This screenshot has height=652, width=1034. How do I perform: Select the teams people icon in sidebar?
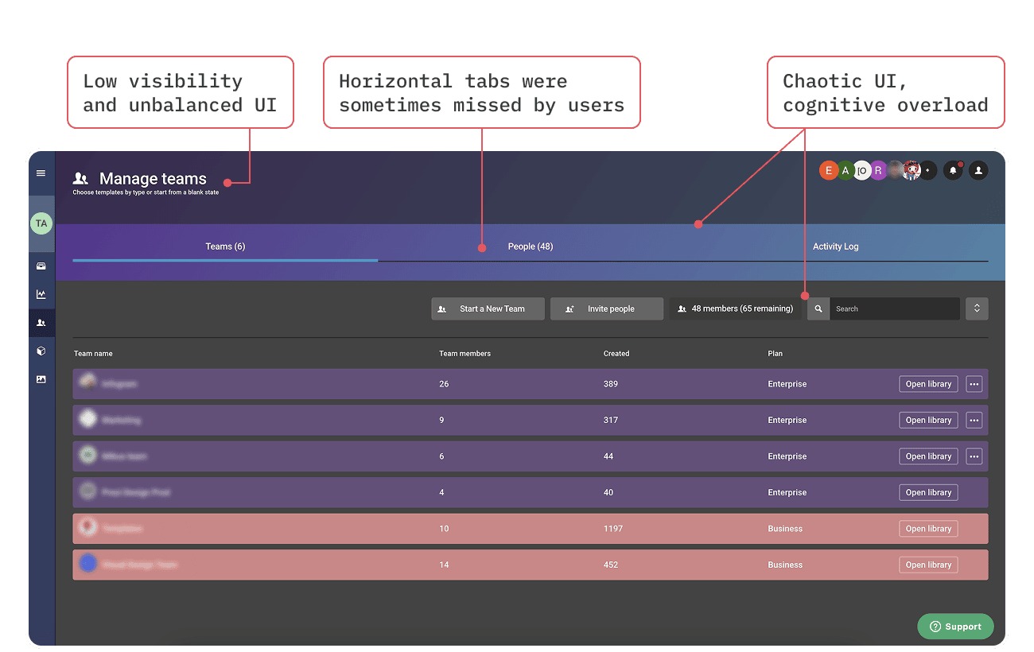coord(41,323)
